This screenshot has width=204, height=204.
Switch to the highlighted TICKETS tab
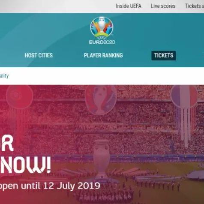point(164,55)
